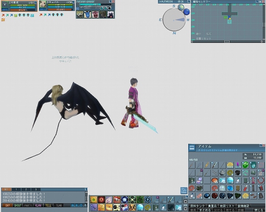Select the blue goat portrait in Fusion Gauge

(87, 14)
